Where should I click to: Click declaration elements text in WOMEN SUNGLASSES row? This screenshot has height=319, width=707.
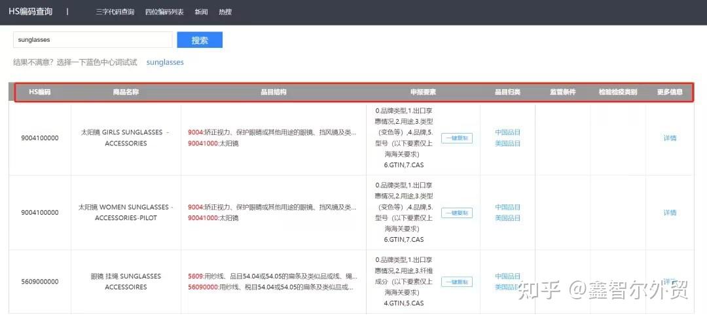(404, 212)
